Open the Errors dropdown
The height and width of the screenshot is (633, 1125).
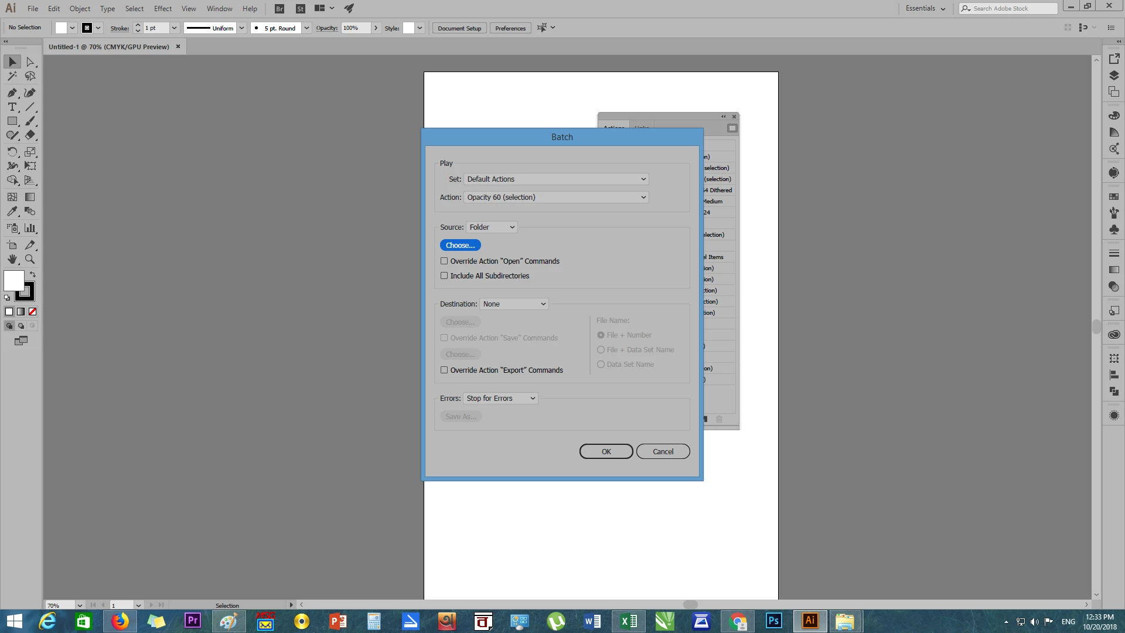pyautogui.click(x=500, y=399)
